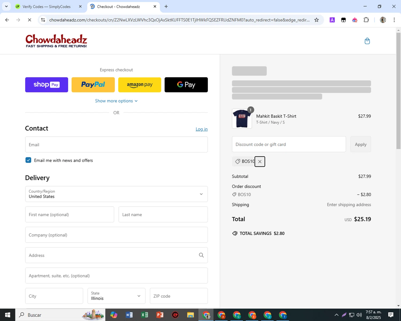Screen dimensions: 401x321
Task: Click the address search magnifier icon
Action: [x=201, y=255]
